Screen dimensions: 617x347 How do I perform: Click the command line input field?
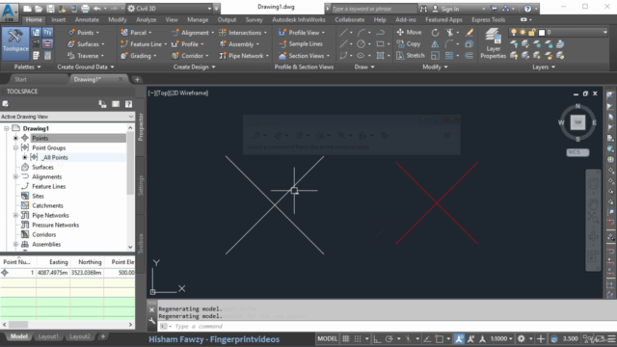(x=386, y=326)
